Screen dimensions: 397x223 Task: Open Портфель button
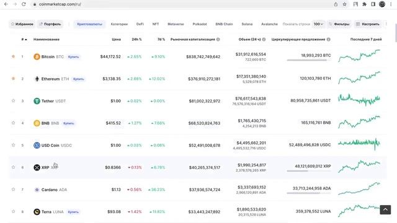click(x=50, y=24)
